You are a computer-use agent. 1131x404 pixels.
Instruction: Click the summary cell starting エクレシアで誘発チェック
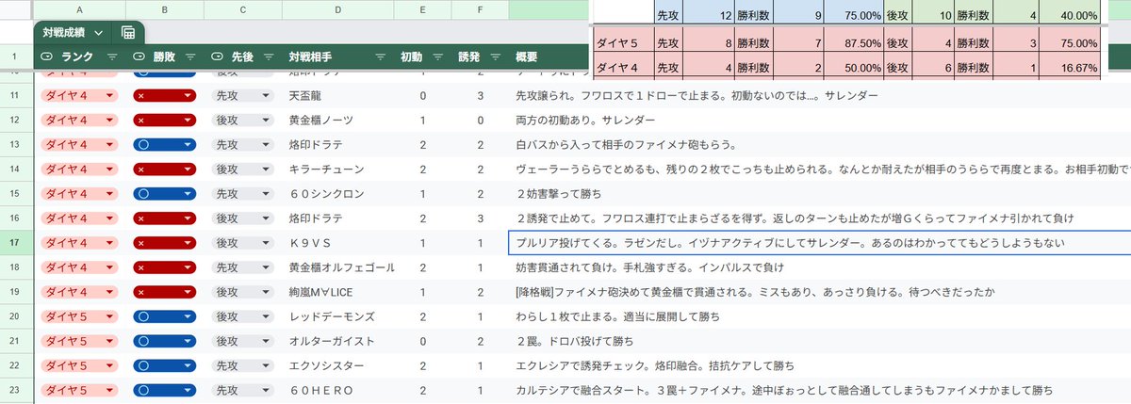click(818, 364)
